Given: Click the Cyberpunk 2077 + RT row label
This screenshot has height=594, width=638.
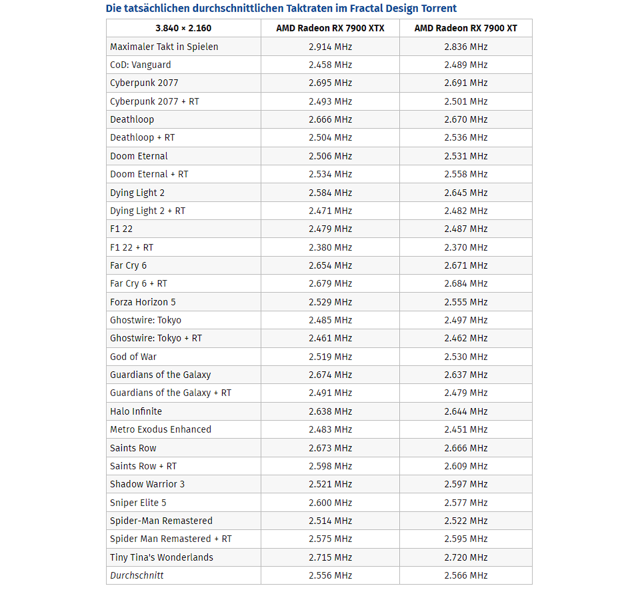Looking at the screenshot, I should [x=155, y=102].
